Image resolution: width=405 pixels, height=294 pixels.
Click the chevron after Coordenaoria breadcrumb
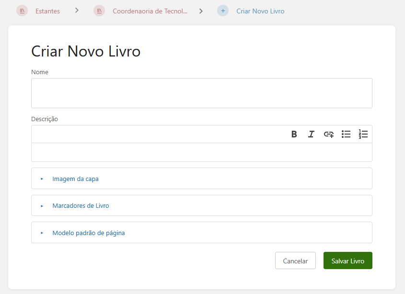point(201,11)
